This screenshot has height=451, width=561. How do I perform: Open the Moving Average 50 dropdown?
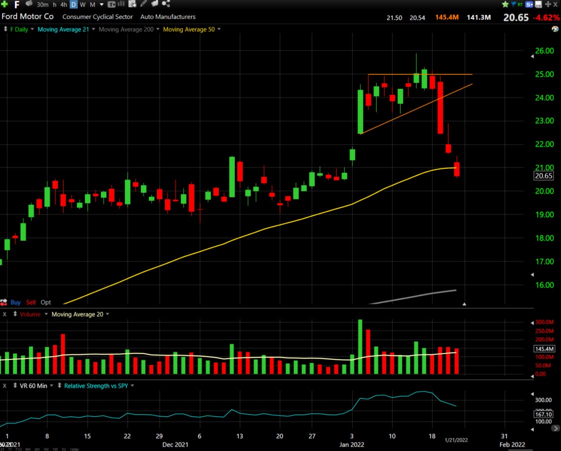pos(219,29)
